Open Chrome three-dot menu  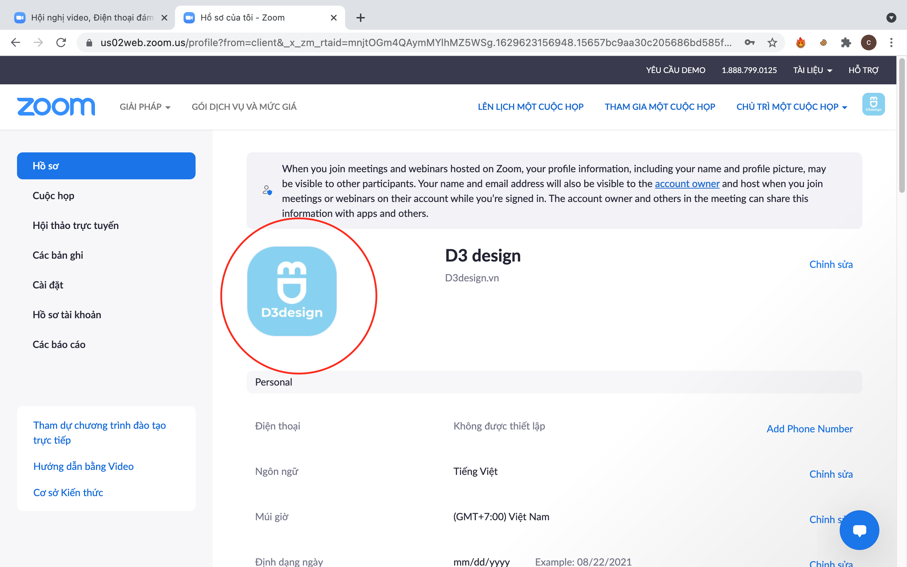point(891,43)
